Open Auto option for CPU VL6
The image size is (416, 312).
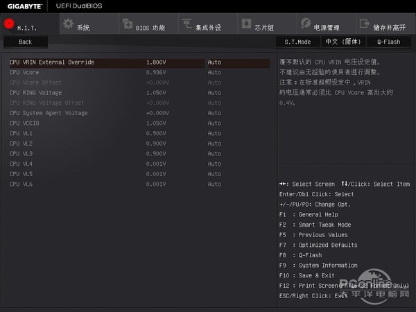tap(214, 184)
